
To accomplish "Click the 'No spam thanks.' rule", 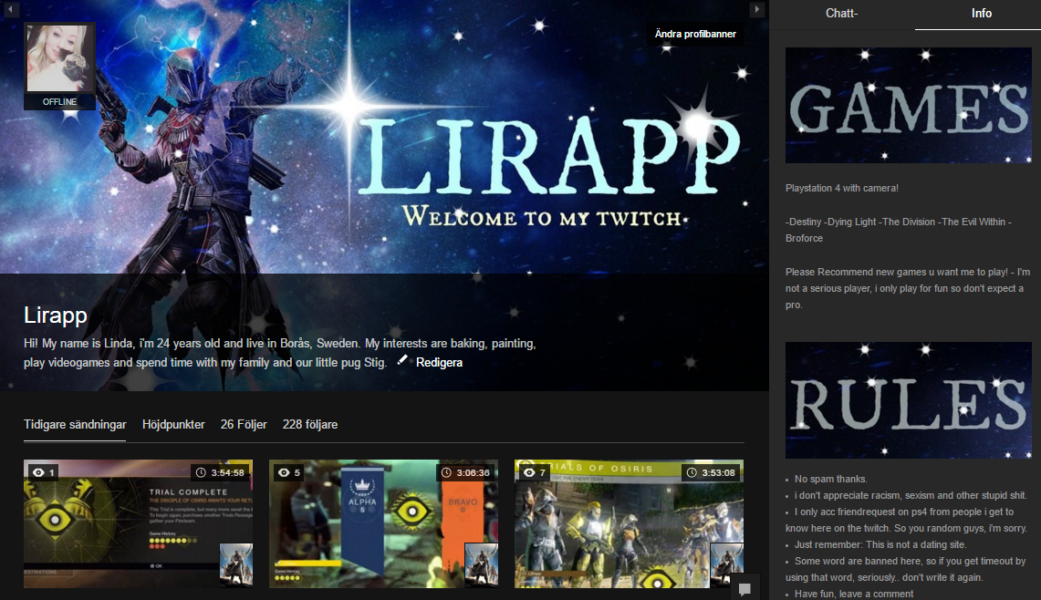I will click(830, 479).
